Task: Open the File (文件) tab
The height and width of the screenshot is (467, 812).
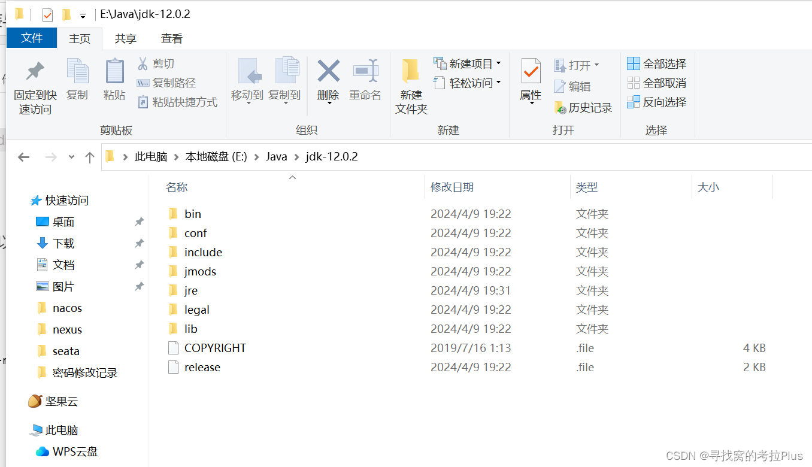Action: click(32, 38)
